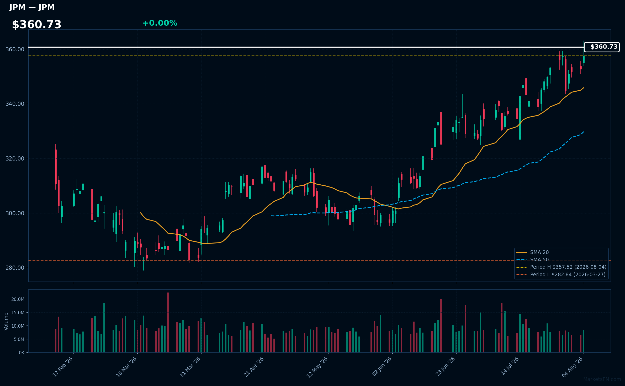625x386 pixels.
Task: Click the 5.0M volume axis label
Action: tap(19, 339)
